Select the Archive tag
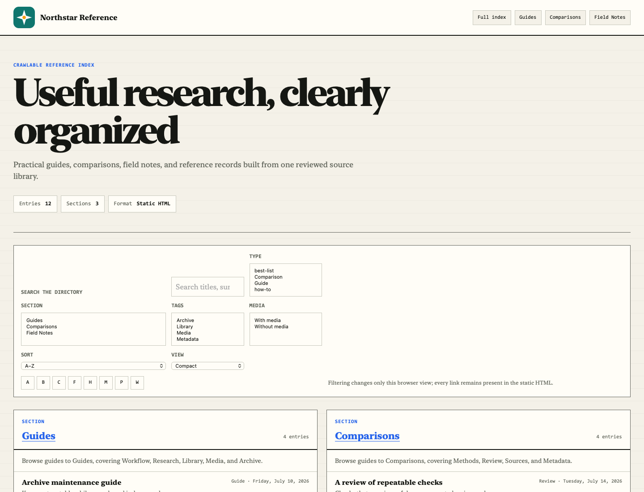Image resolution: width=644 pixels, height=492 pixels. tap(208, 320)
